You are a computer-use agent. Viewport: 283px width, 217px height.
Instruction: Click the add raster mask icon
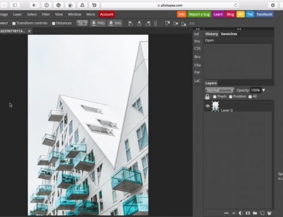click(248, 213)
